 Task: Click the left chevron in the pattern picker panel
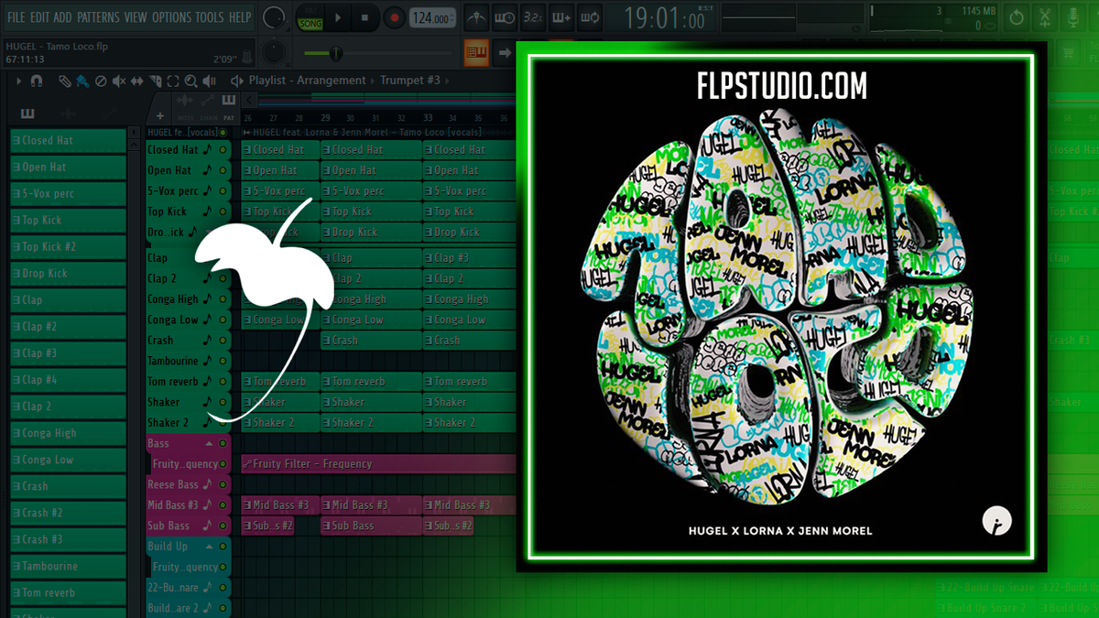tap(249, 100)
